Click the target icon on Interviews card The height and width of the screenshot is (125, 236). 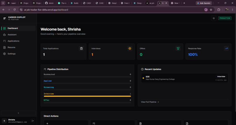tap(130, 48)
